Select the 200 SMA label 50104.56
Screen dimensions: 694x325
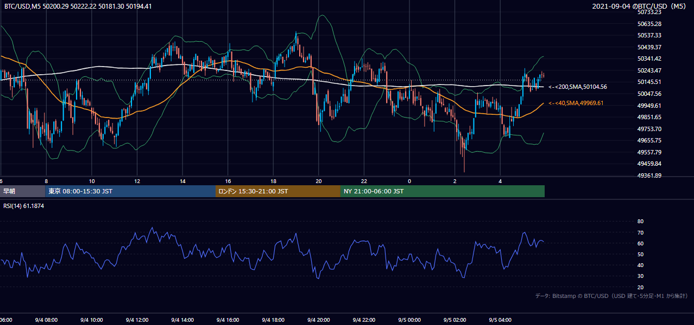(578, 87)
